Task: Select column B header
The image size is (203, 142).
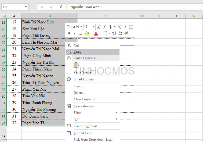Action: pos(50,16)
